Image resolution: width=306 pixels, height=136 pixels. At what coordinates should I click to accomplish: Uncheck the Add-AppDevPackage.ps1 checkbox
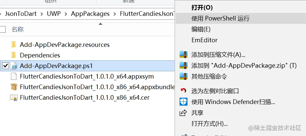click(6, 66)
